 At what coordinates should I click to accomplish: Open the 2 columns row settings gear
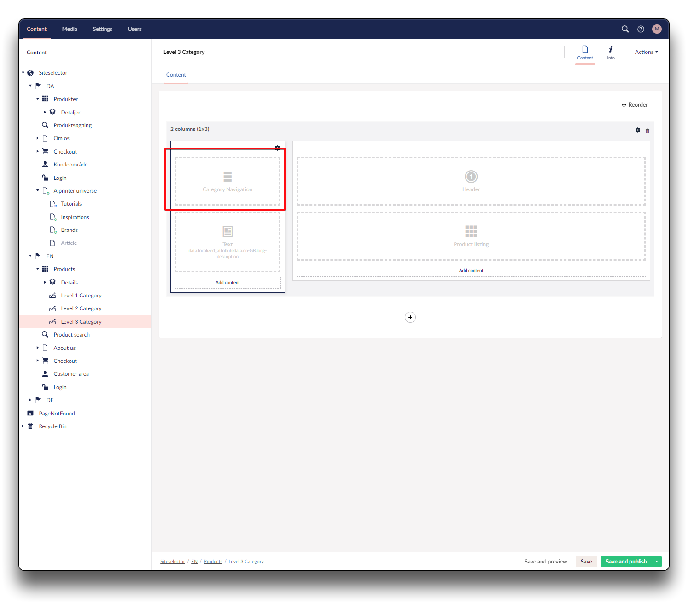point(638,130)
